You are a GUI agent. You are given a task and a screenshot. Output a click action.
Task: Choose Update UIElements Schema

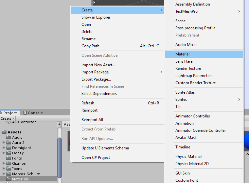click(117, 148)
